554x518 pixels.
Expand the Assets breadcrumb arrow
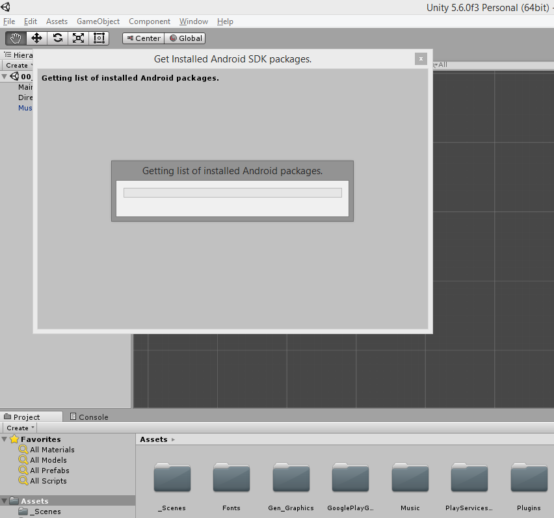tap(173, 439)
